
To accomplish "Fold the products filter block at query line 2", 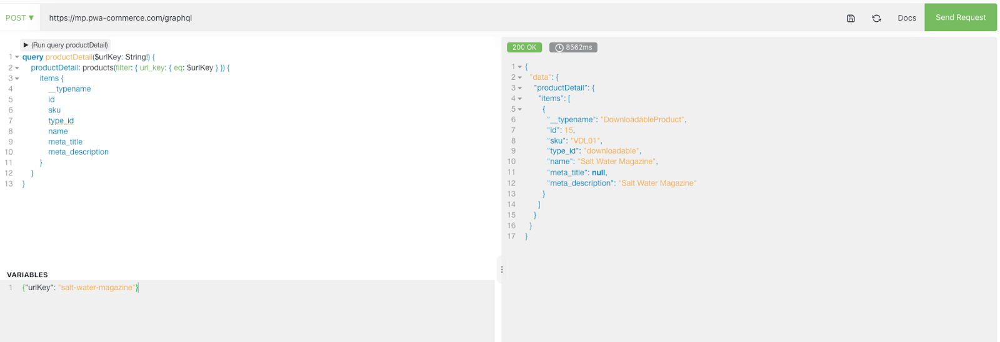I will [17, 68].
